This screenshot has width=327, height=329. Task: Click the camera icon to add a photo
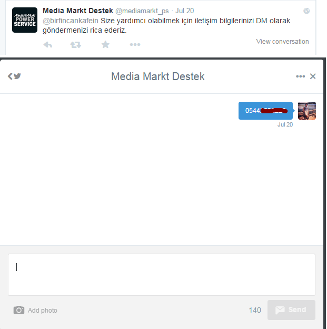(19, 310)
